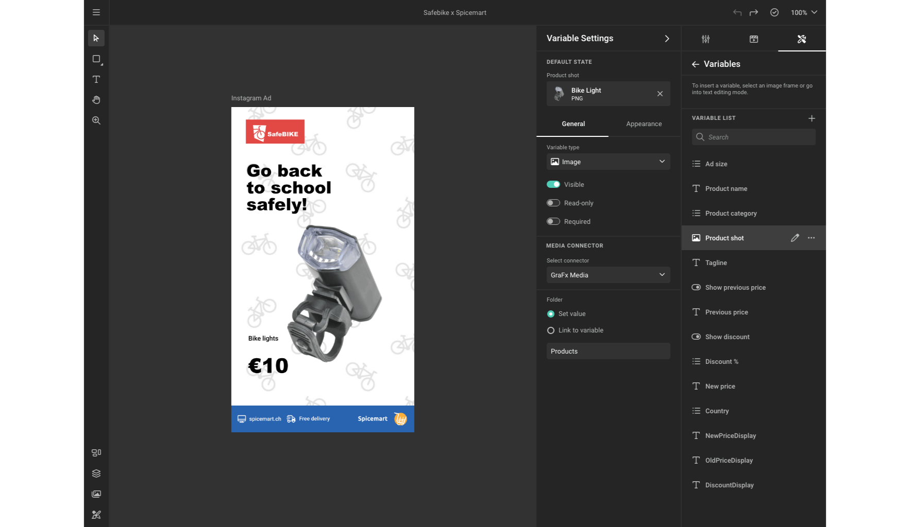Image resolution: width=908 pixels, height=527 pixels.
Task: Click the SafeBIKE logo on canvas
Action: tap(275, 131)
